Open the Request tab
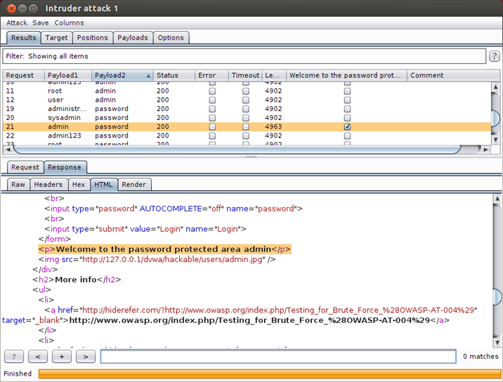 [x=25, y=167]
